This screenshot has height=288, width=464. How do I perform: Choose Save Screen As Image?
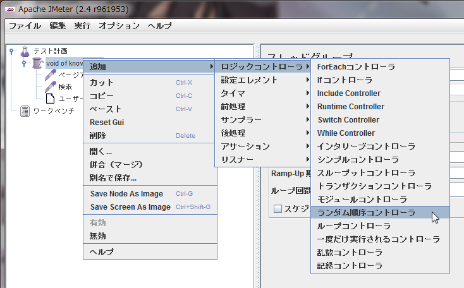[x=149, y=207]
